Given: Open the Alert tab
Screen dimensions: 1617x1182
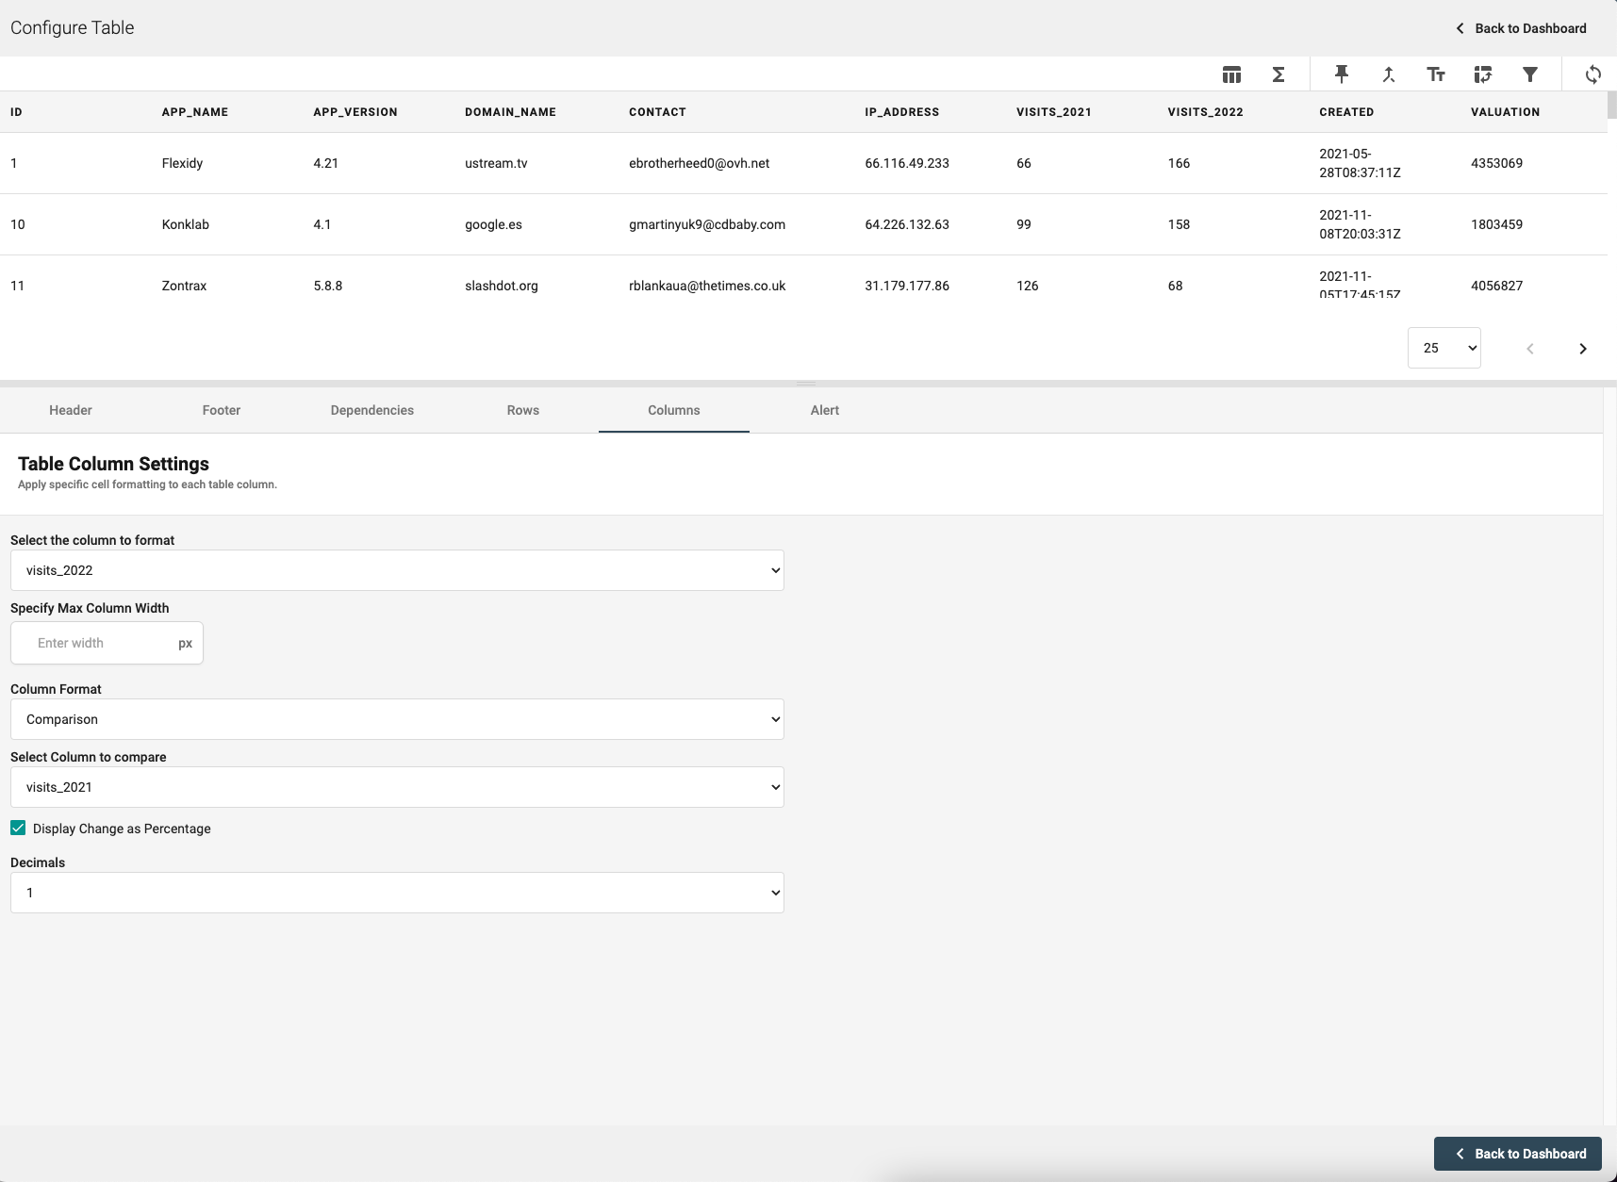Looking at the screenshot, I should [x=824, y=410].
